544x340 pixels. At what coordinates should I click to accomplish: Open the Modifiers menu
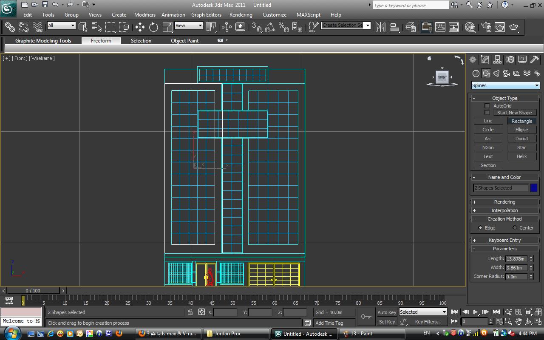click(144, 14)
